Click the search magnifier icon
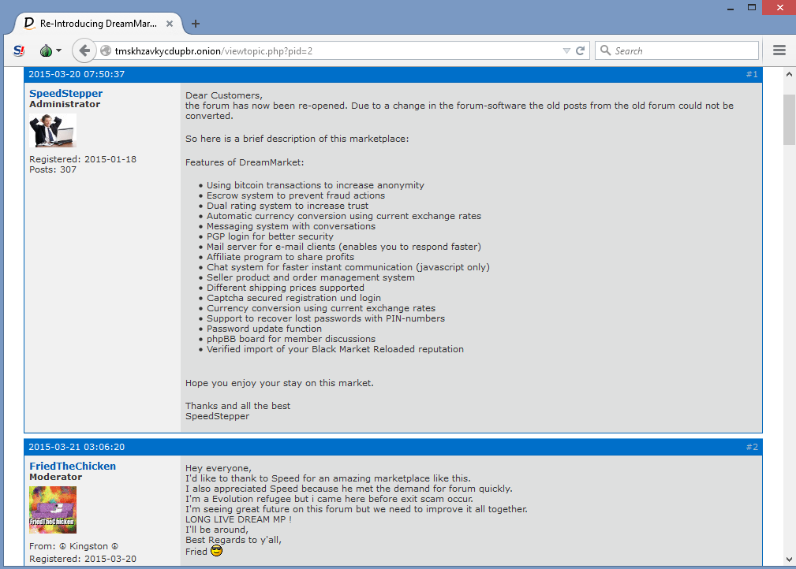The image size is (796, 569). (x=605, y=50)
